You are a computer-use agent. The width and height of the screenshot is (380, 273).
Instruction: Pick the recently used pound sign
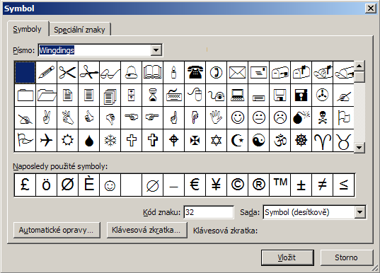(25, 185)
